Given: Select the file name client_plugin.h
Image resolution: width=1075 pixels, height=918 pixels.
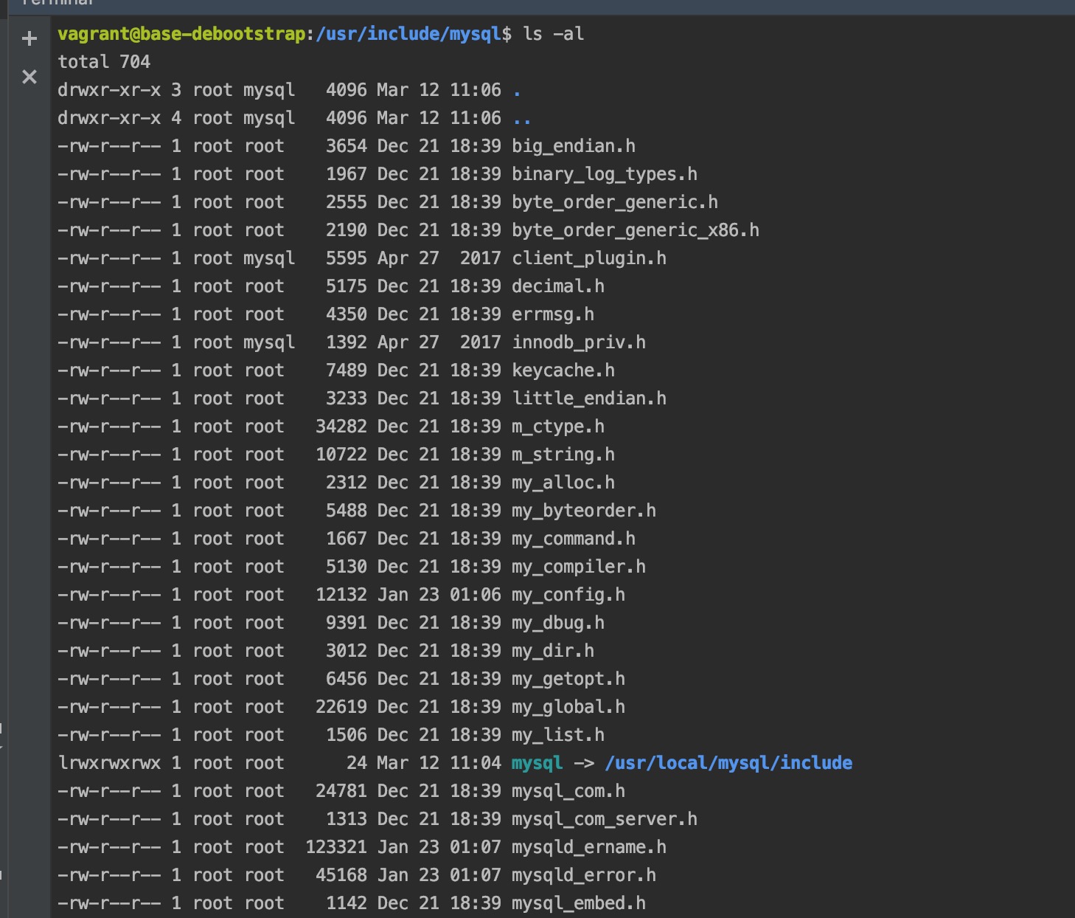Looking at the screenshot, I should point(589,258).
